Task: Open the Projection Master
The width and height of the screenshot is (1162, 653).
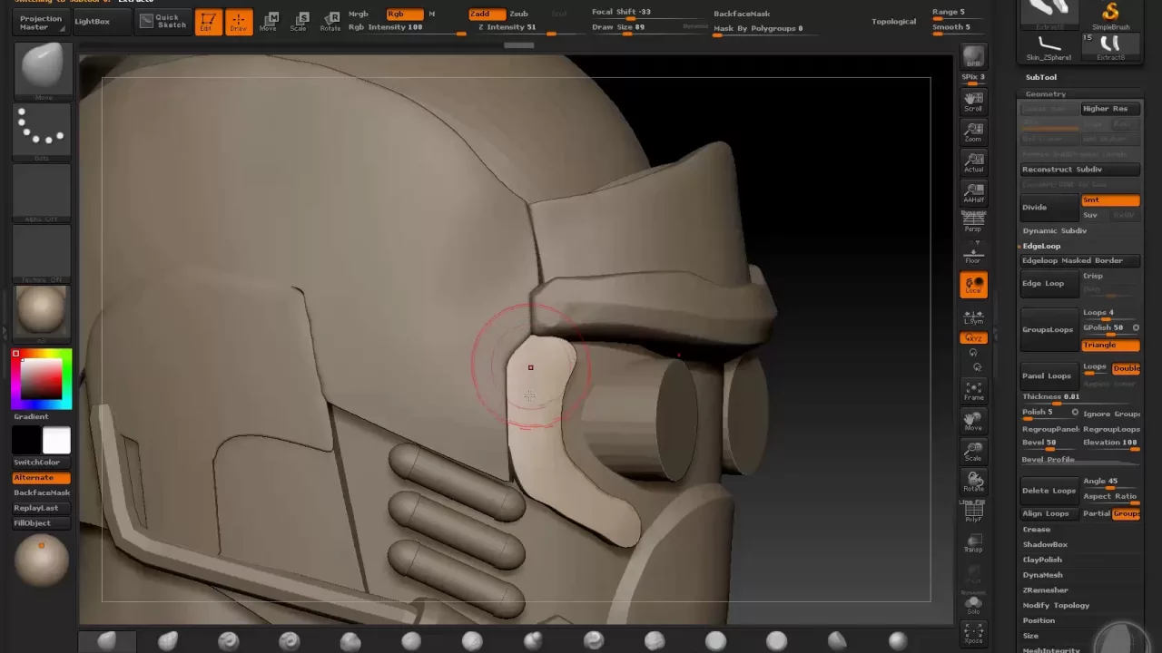Action: click(41, 22)
